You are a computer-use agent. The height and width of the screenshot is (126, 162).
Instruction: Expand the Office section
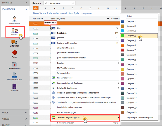(x=26, y=112)
